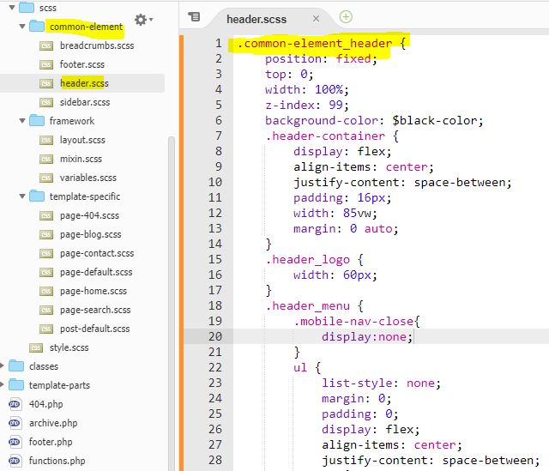549x471 pixels.
Task: Open the file tree gear settings menu
Action: tap(142, 20)
